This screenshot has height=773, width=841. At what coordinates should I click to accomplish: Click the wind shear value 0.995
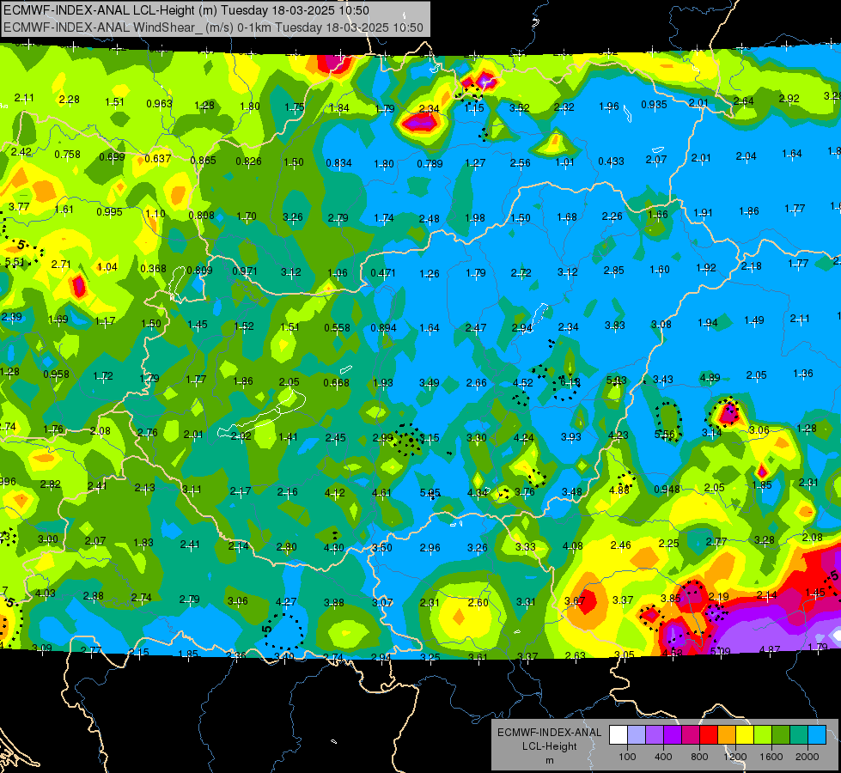point(109,212)
